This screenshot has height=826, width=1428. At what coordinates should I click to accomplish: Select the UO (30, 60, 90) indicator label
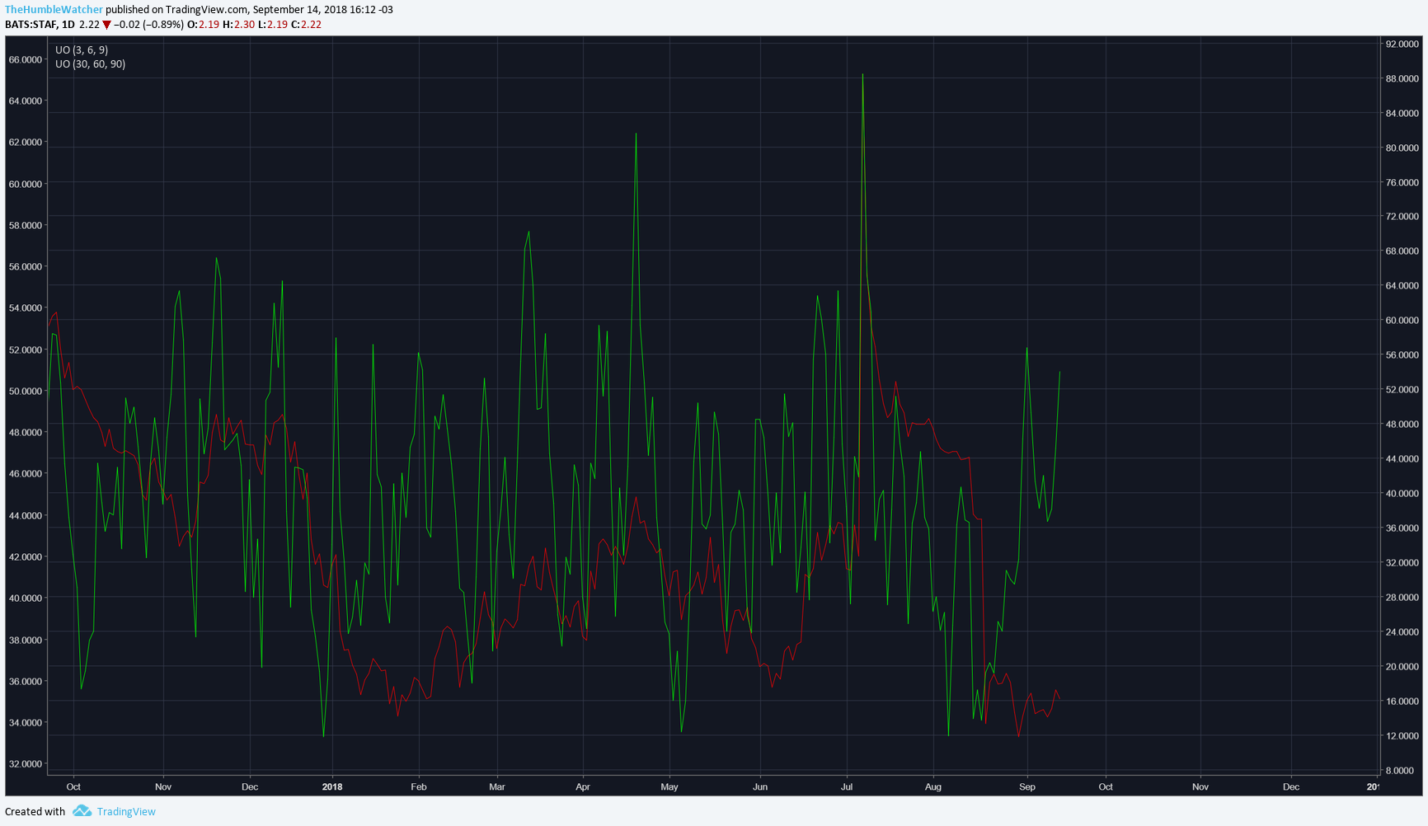pos(91,64)
